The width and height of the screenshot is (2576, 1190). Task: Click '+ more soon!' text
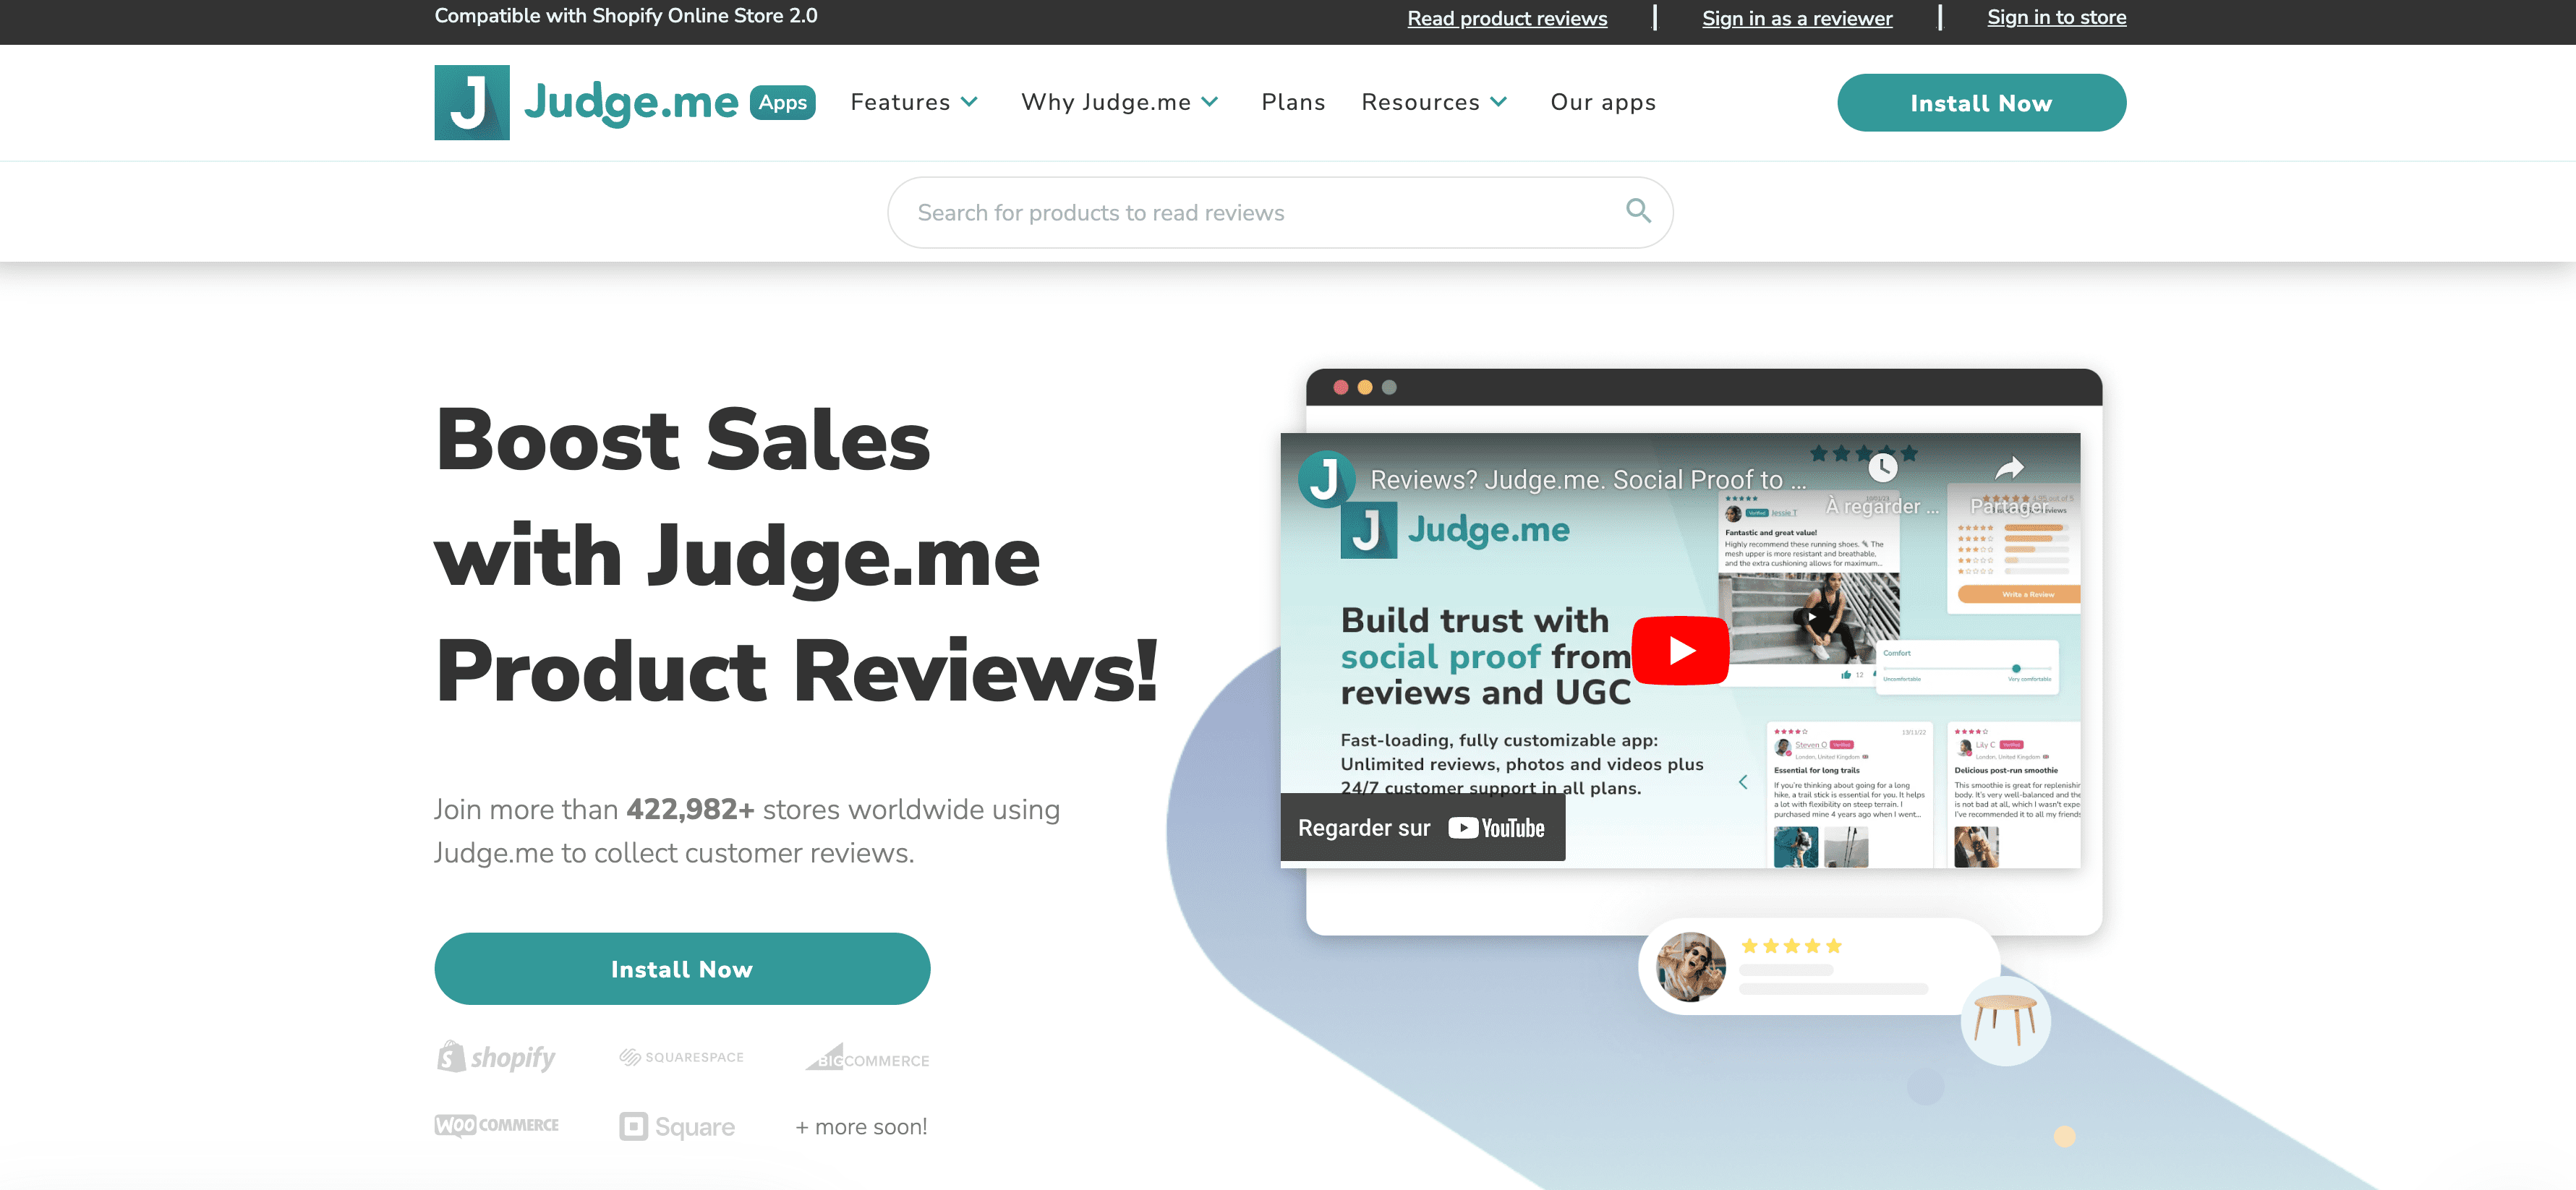click(x=861, y=1127)
